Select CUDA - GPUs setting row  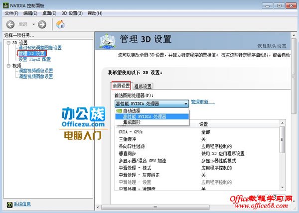[197, 132]
